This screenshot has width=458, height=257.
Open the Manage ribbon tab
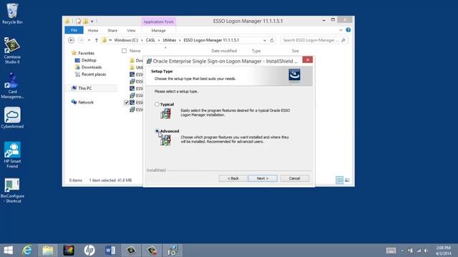[x=158, y=30]
